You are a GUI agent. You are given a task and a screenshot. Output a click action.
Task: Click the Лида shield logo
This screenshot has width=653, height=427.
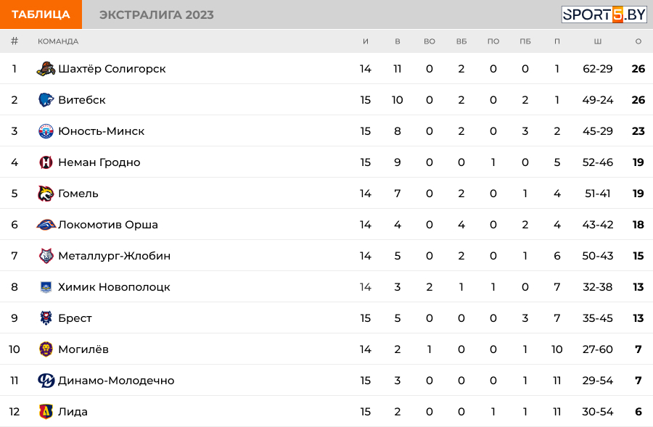pos(46,412)
